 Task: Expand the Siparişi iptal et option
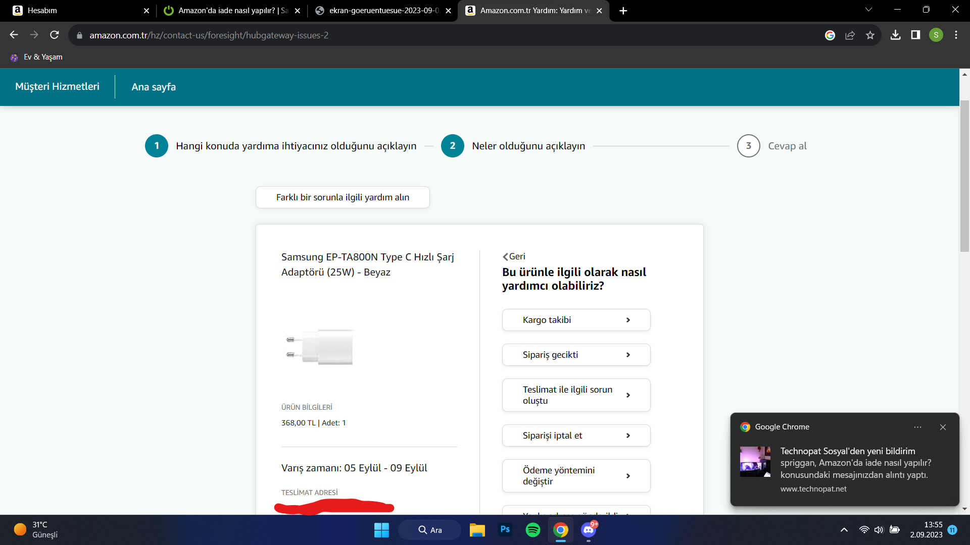pos(576,435)
